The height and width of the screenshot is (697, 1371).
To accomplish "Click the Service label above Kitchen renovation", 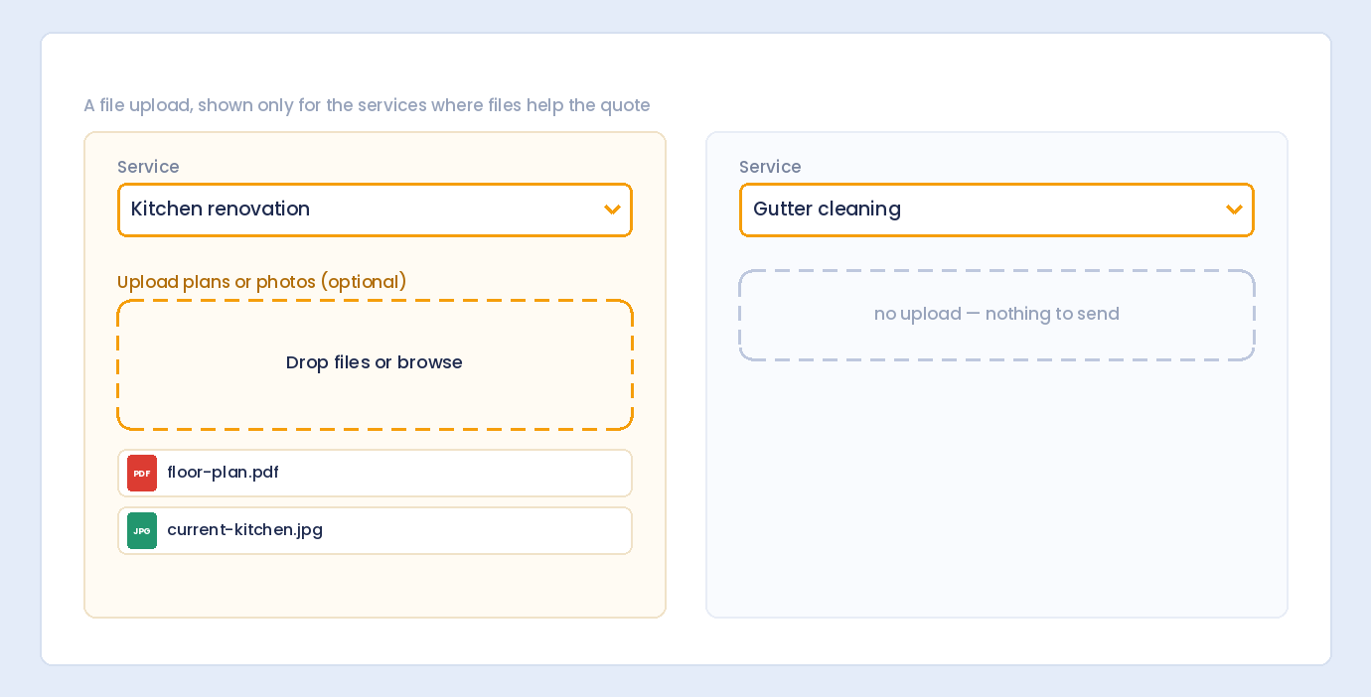I will point(148,167).
